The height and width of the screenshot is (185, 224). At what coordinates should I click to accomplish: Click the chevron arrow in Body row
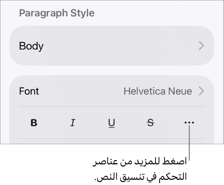(x=201, y=46)
